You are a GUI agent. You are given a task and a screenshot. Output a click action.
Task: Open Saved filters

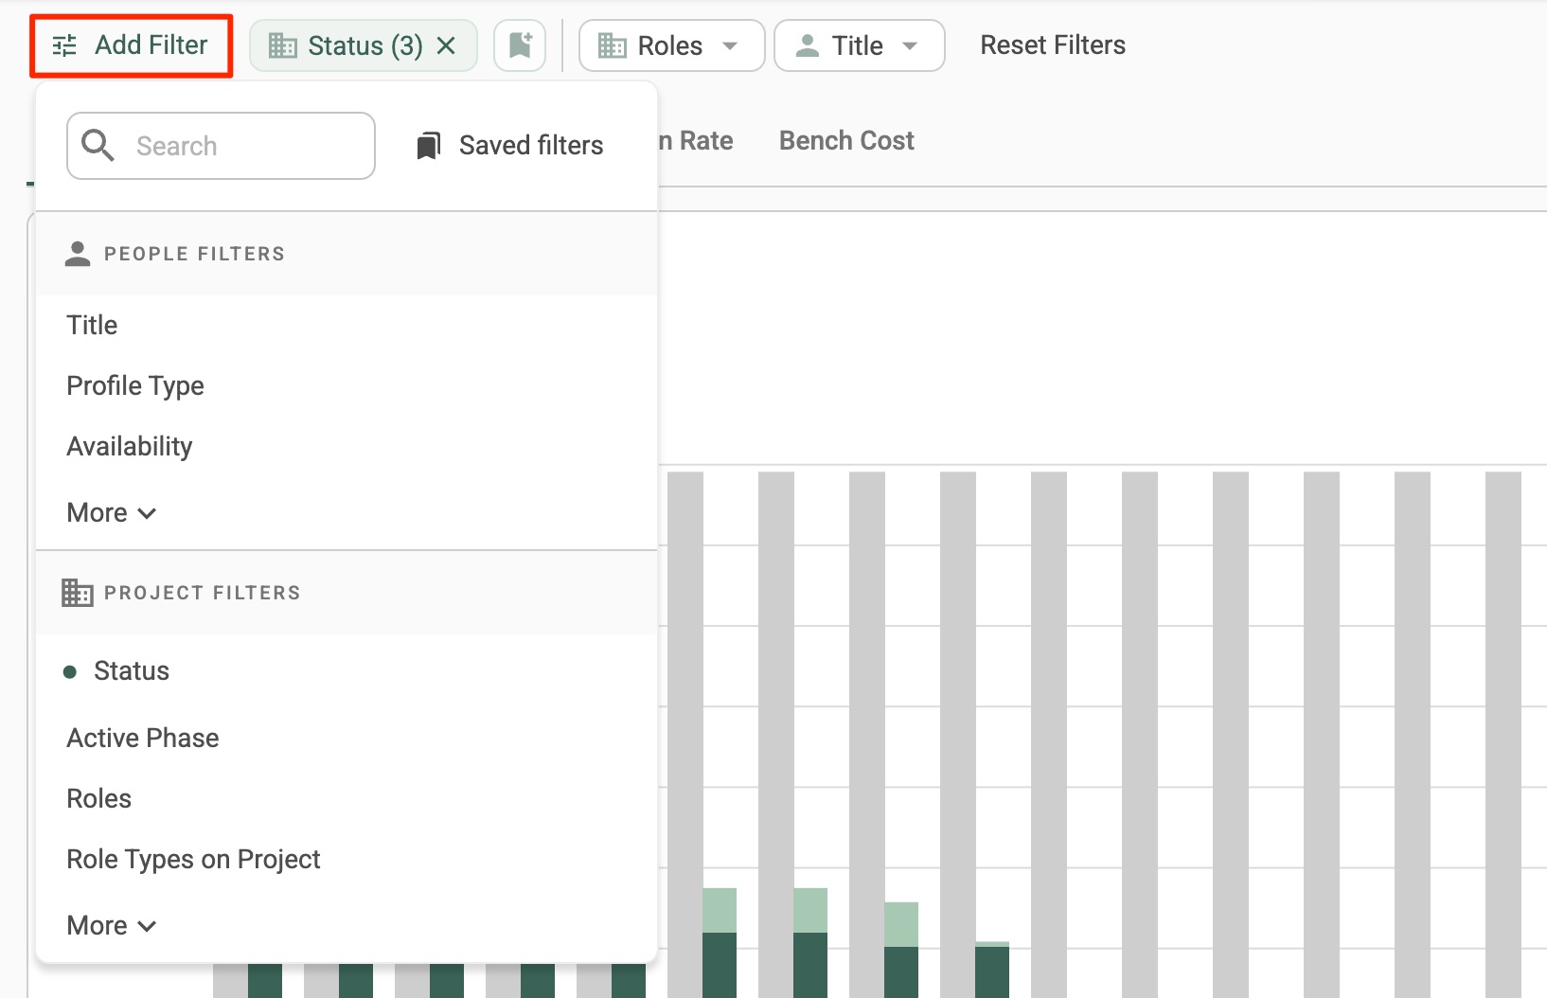point(509,146)
